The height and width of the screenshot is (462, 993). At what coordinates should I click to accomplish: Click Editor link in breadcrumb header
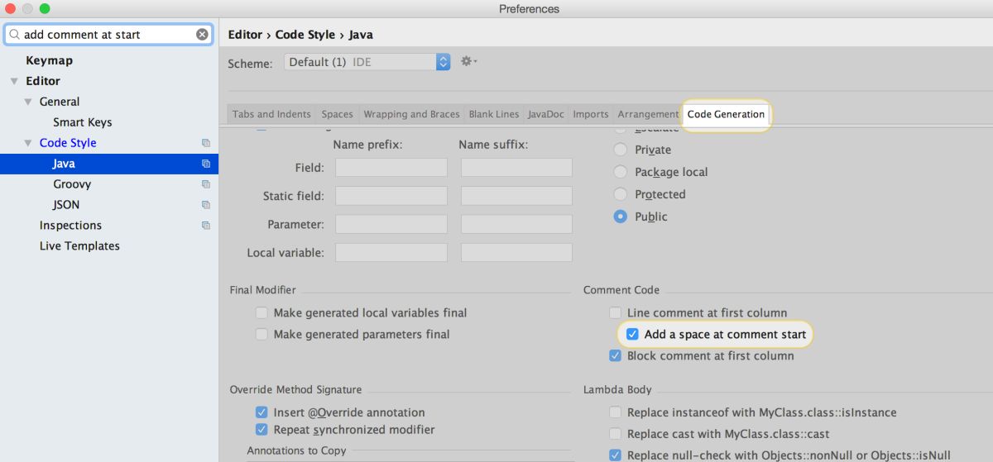click(245, 35)
